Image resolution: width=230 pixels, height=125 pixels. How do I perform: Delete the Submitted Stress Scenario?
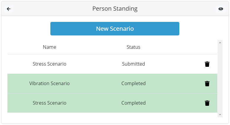click(207, 64)
